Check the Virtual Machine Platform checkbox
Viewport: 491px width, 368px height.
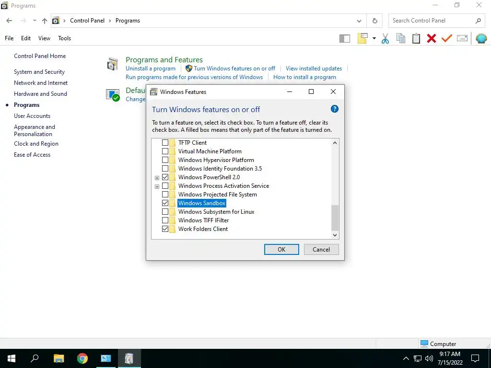click(165, 151)
